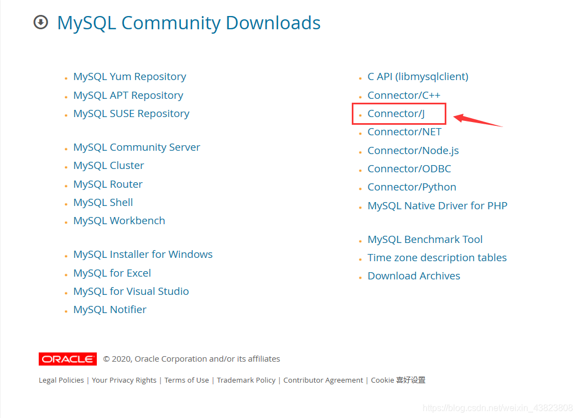The height and width of the screenshot is (418, 578).
Task: Open the Connector/Node.js link
Action: [413, 151]
